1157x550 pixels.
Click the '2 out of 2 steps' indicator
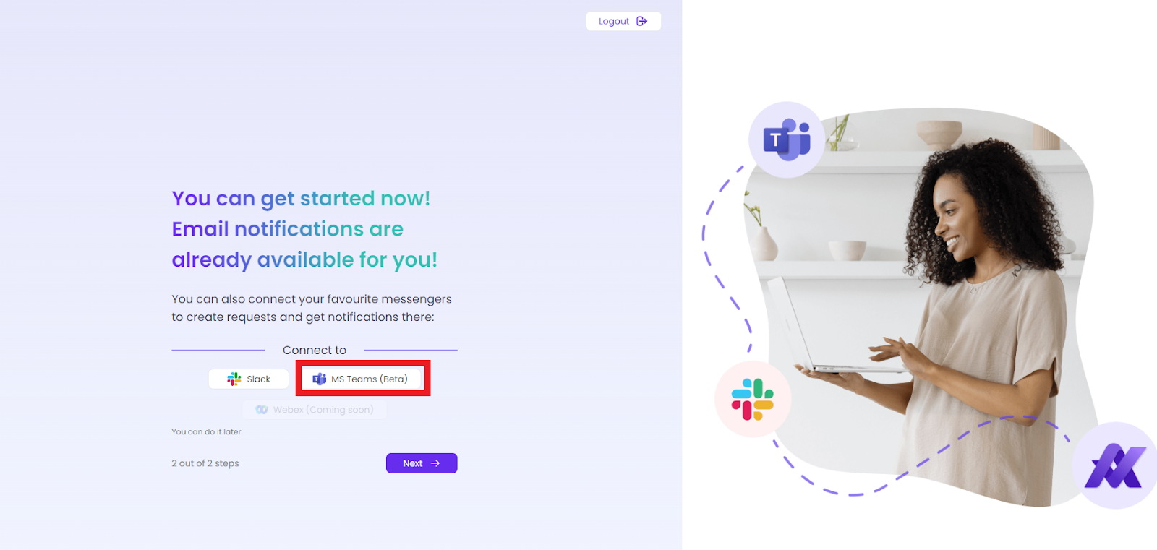[205, 463]
